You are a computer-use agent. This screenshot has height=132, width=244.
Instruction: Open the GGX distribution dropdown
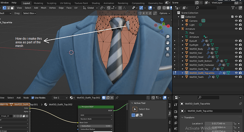click(x=96, y=115)
